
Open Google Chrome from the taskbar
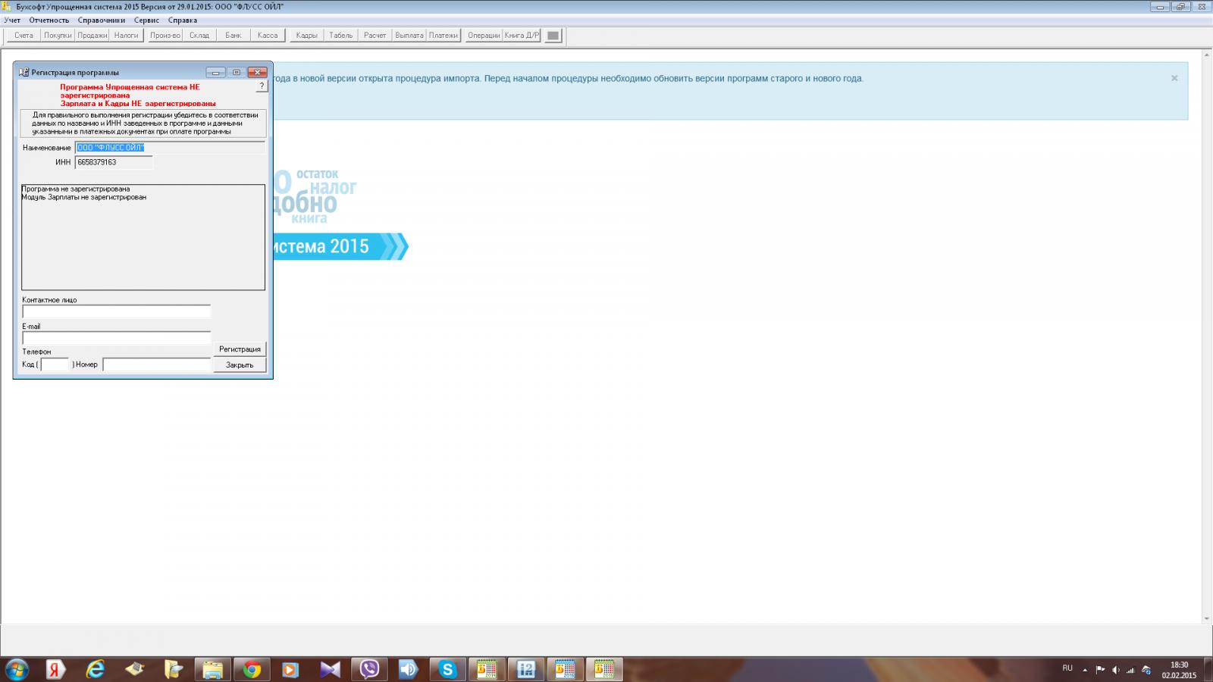[252, 669]
